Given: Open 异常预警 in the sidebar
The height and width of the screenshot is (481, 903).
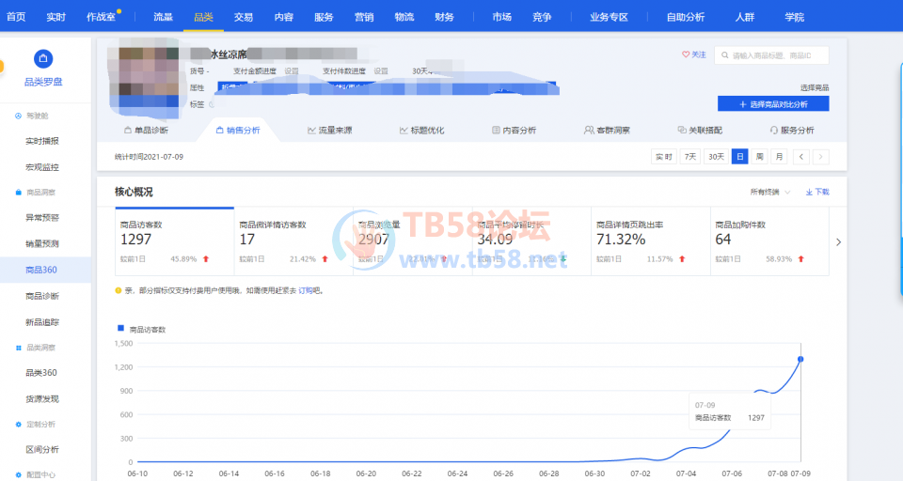Looking at the screenshot, I should 42,218.
